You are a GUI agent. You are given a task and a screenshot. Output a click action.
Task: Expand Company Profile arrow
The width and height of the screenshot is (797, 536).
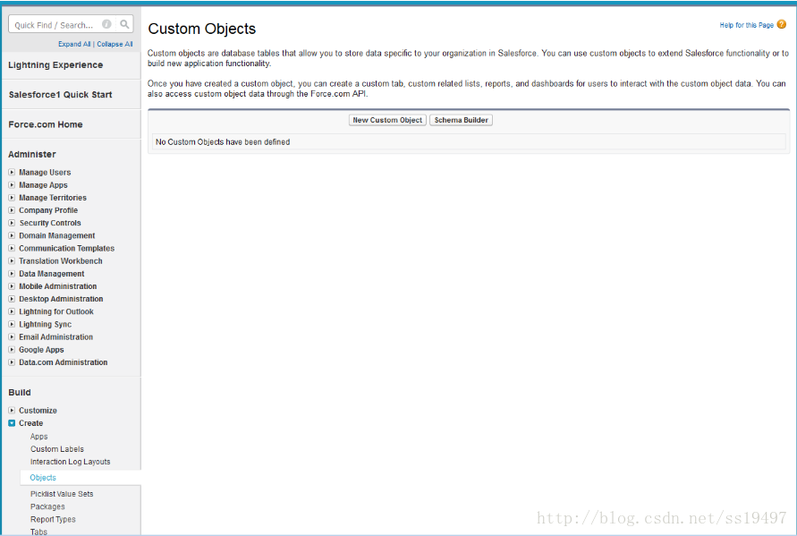[12, 210]
